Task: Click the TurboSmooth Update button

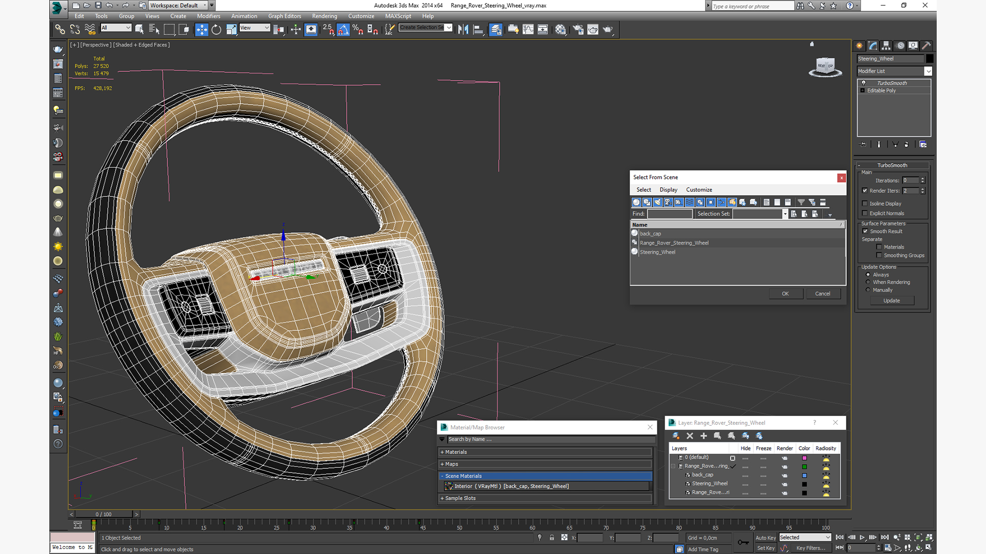Action: tap(892, 301)
